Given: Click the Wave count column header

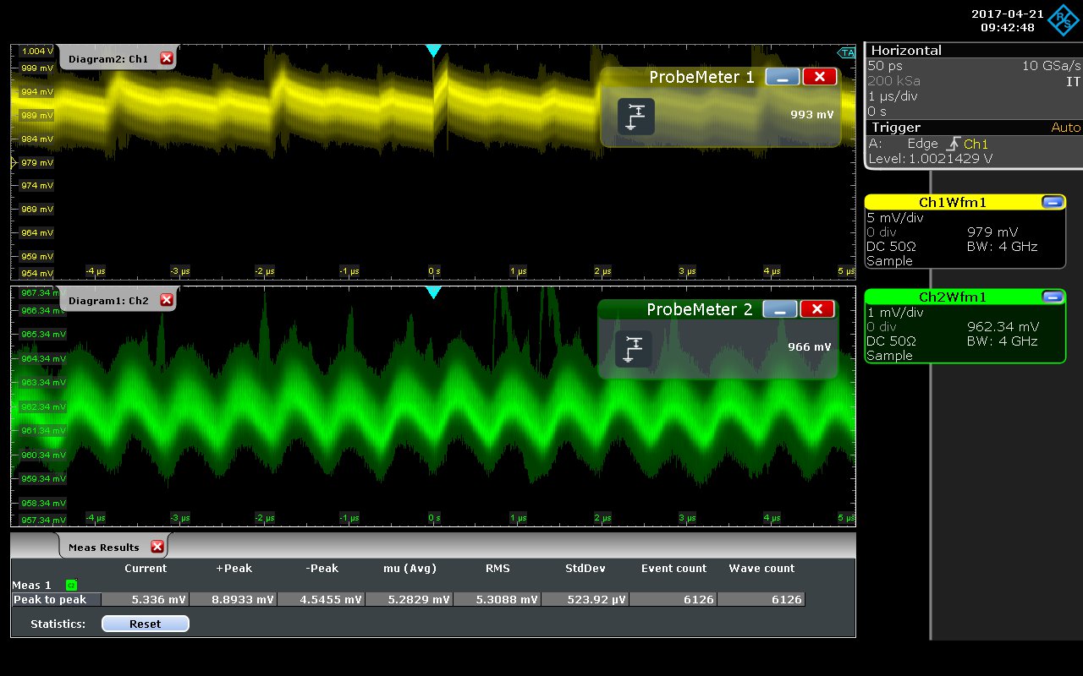Looking at the screenshot, I should tap(761, 569).
